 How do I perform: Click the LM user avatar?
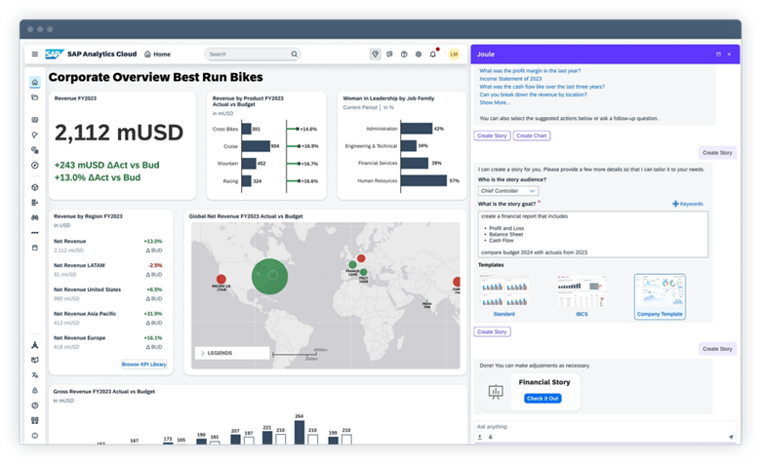(454, 55)
